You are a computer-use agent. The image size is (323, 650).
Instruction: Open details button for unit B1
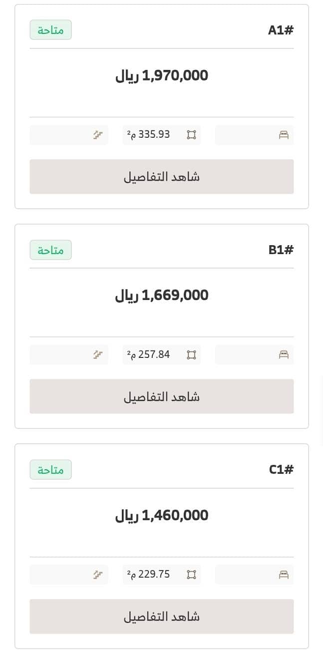(162, 396)
